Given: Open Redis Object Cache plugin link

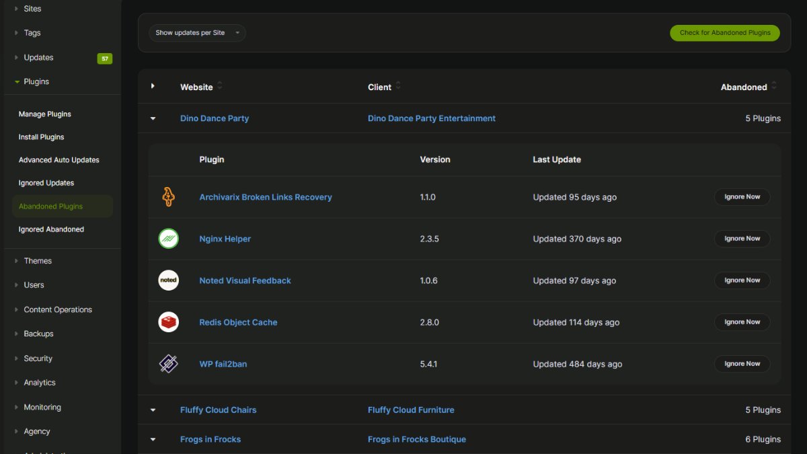Looking at the screenshot, I should 239,322.
